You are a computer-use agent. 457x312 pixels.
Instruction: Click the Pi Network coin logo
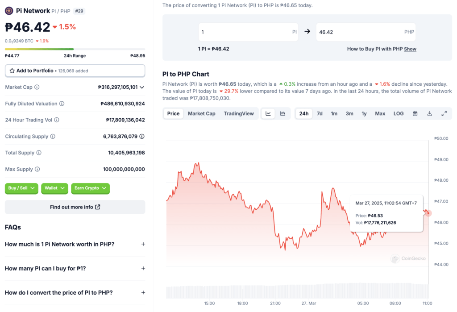[x=9, y=11]
